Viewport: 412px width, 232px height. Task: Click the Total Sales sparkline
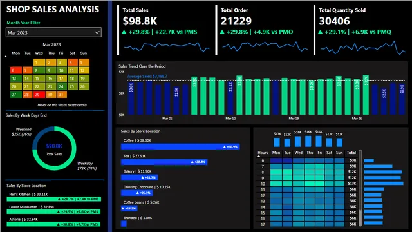coord(167,46)
